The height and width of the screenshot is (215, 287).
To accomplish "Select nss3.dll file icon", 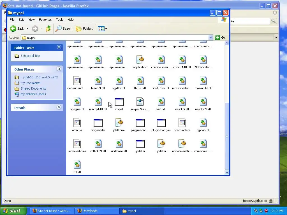I will coord(161,102).
